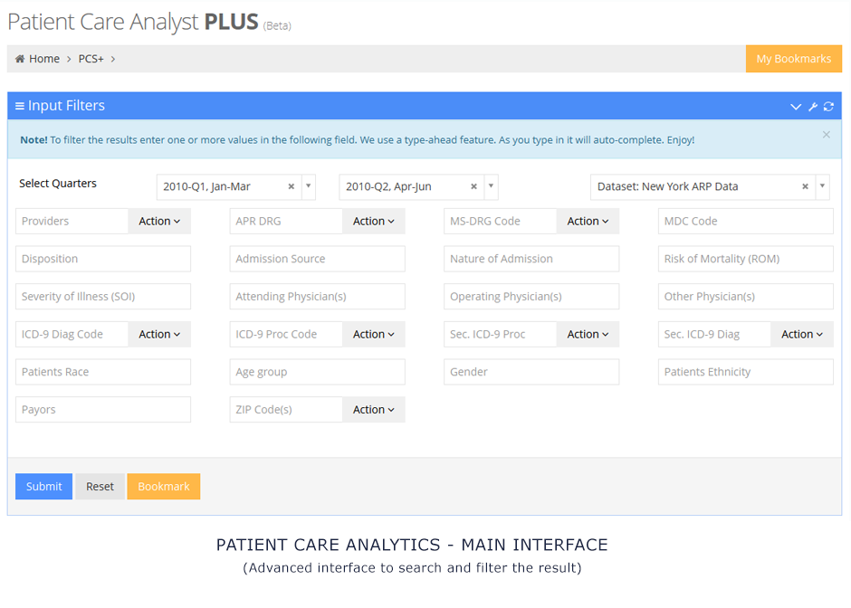This screenshot has height=608, width=851.
Task: Open the Providers Action dropdown
Action: [x=159, y=221]
